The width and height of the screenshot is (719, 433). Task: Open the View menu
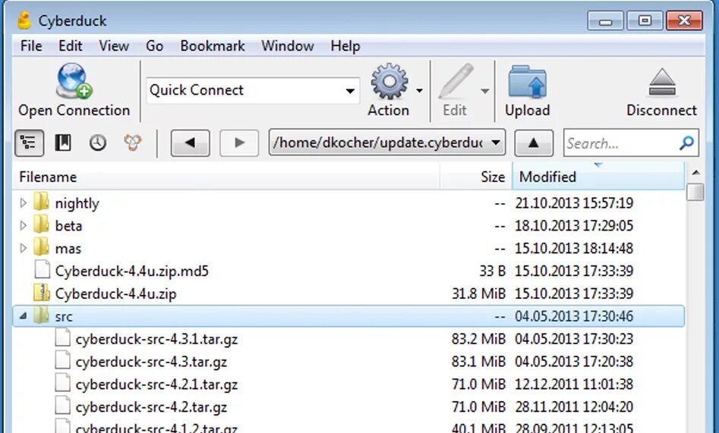(x=114, y=45)
